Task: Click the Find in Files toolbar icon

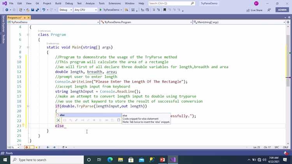Action: (127, 10)
